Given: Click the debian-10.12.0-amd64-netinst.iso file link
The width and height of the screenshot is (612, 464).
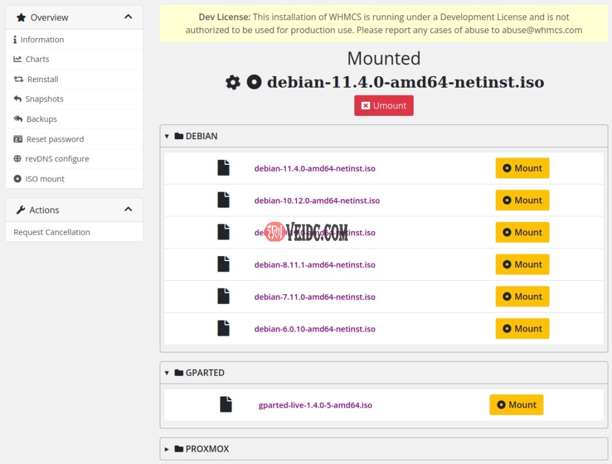Looking at the screenshot, I should [x=317, y=200].
